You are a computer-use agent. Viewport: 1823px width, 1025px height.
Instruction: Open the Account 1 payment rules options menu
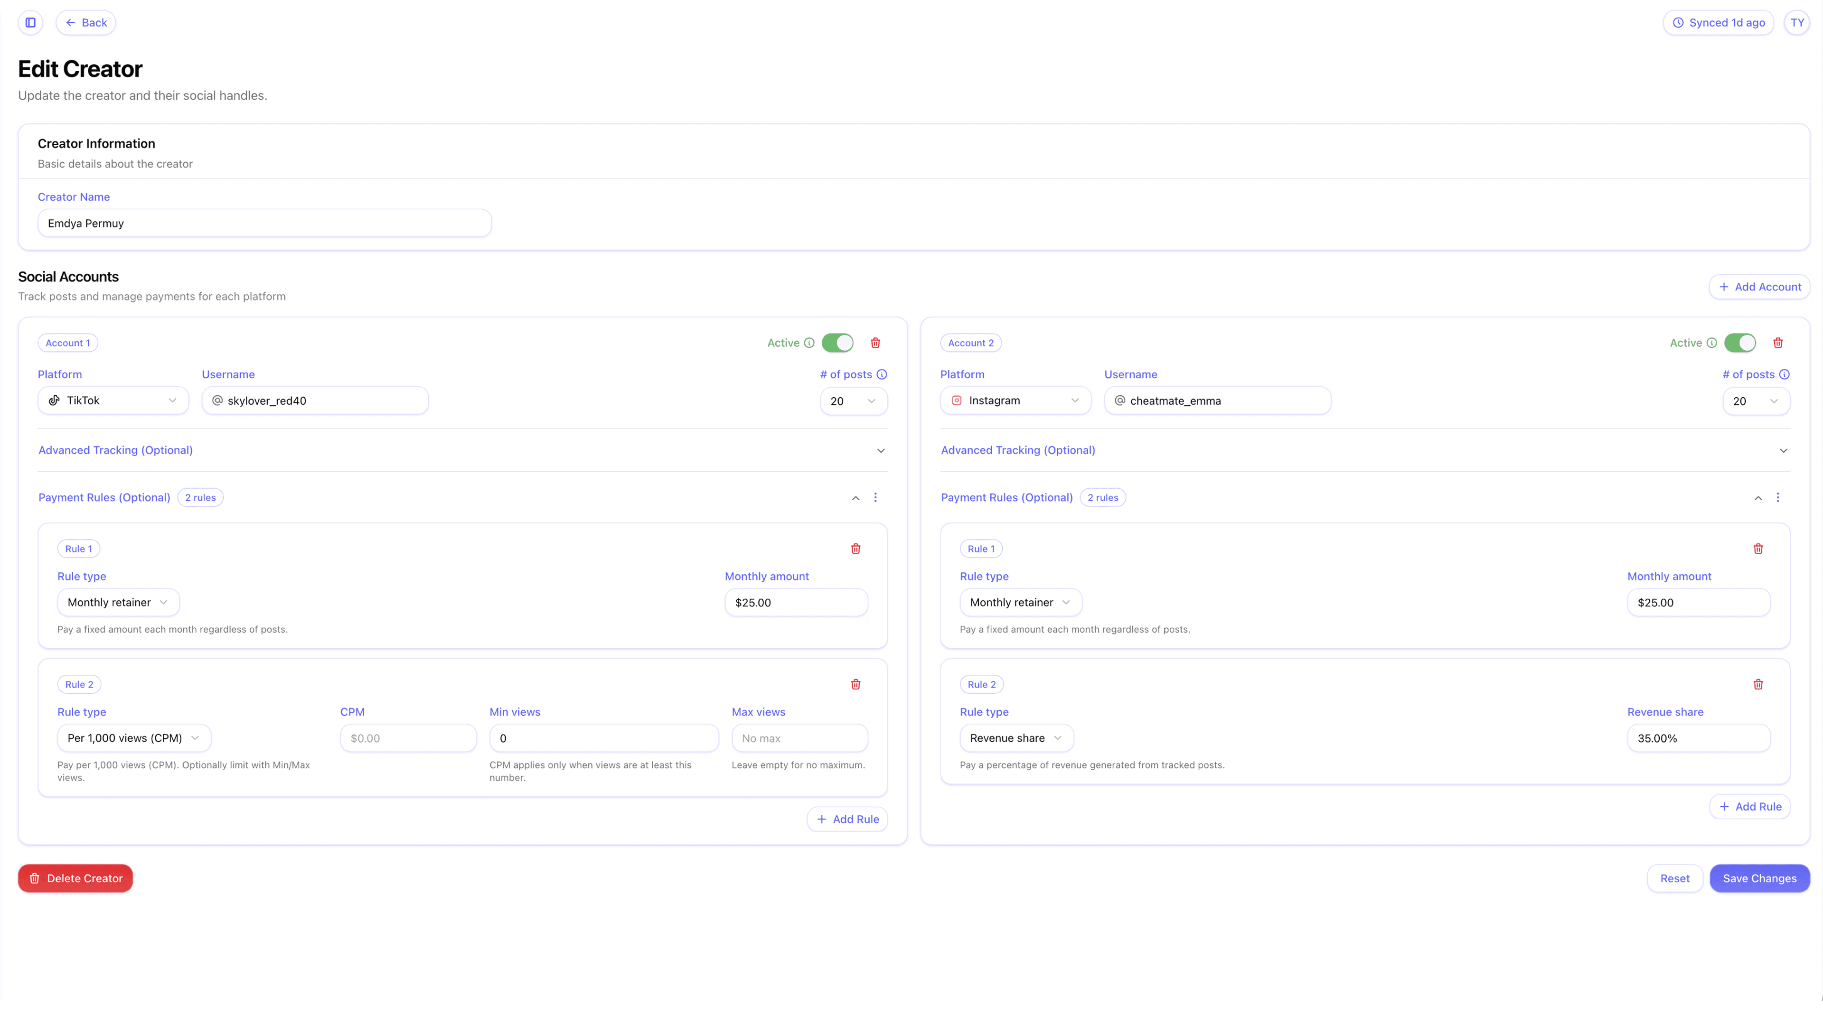875,497
